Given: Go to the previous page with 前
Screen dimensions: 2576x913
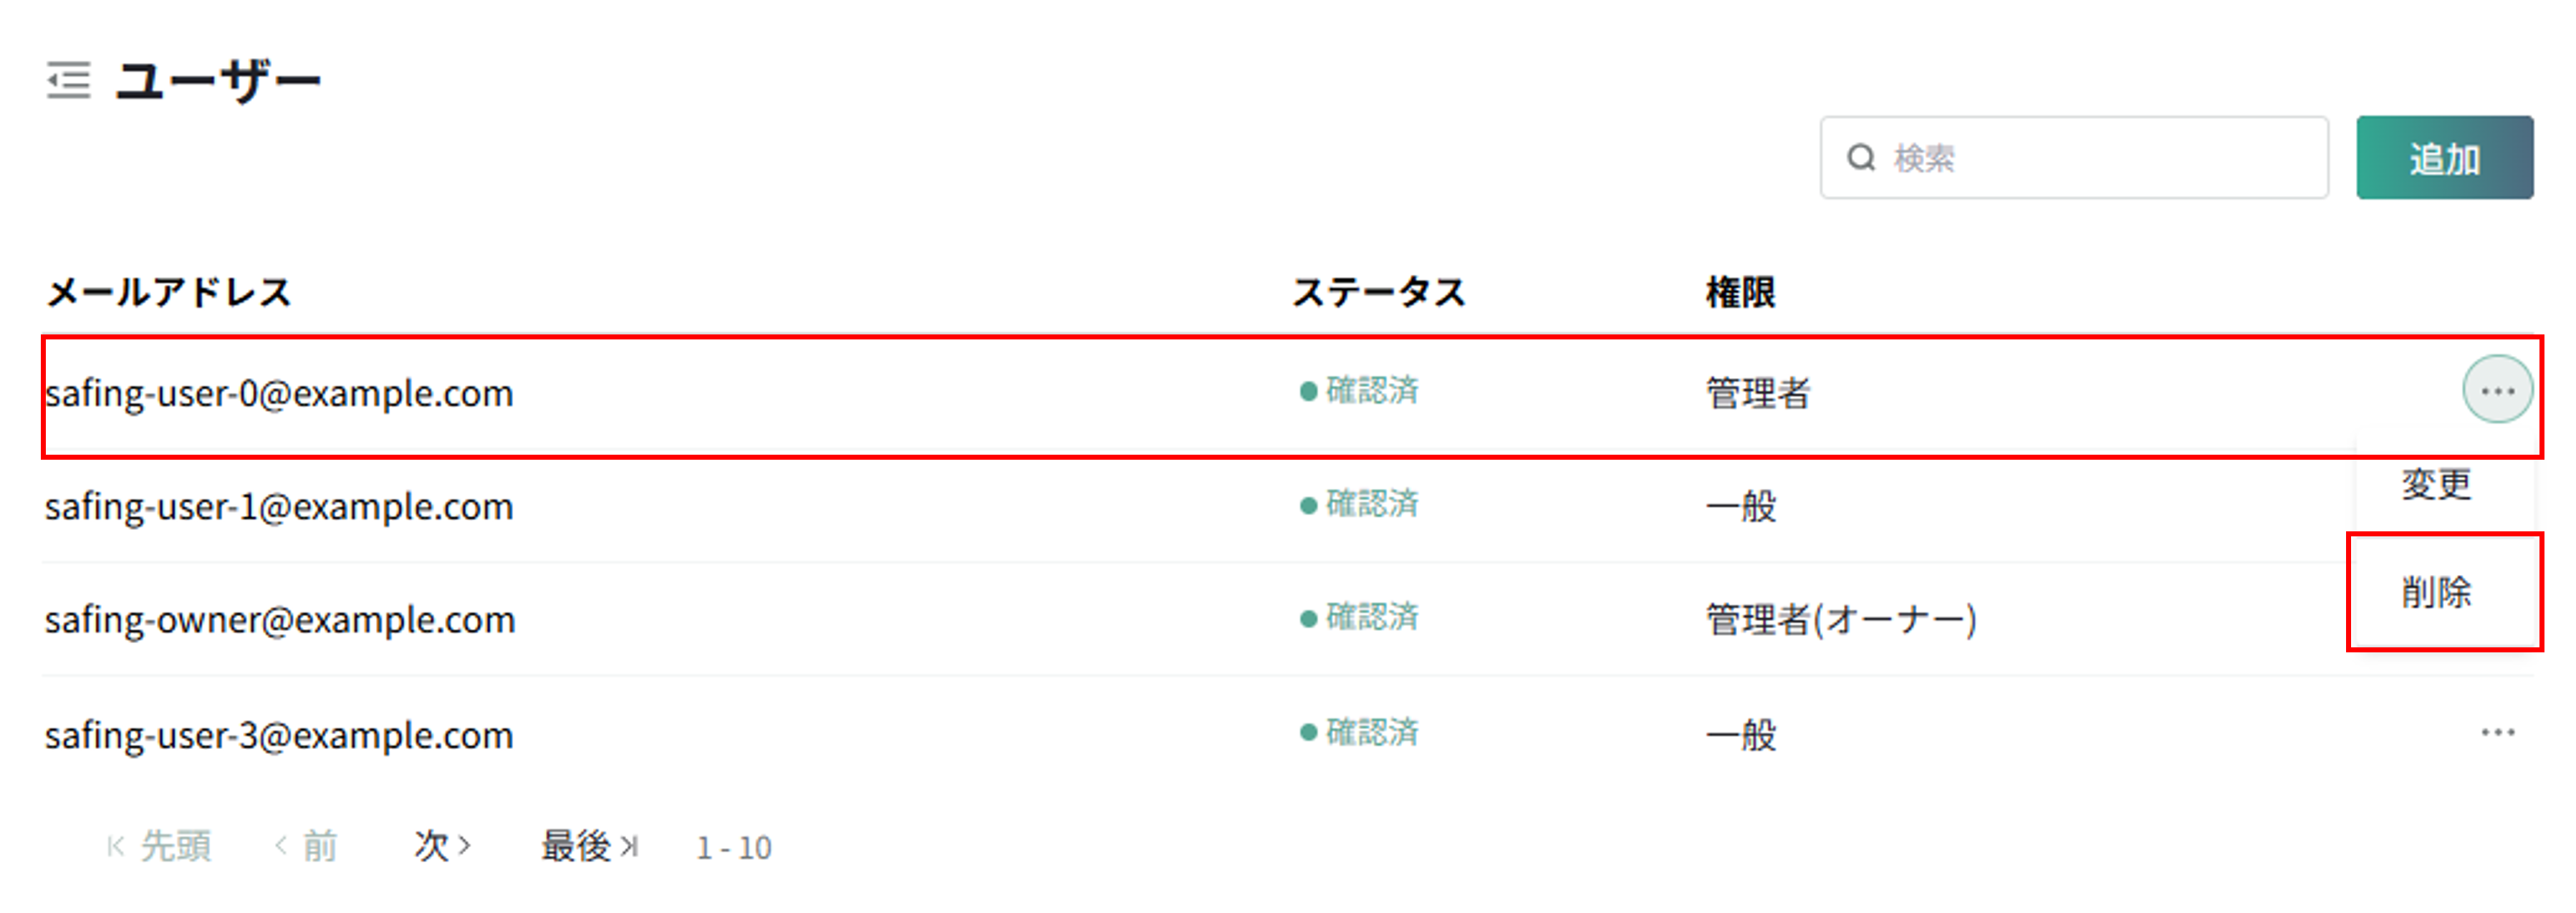Looking at the screenshot, I should pyautogui.click(x=306, y=847).
